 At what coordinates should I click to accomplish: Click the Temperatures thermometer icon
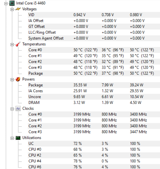[18, 44]
